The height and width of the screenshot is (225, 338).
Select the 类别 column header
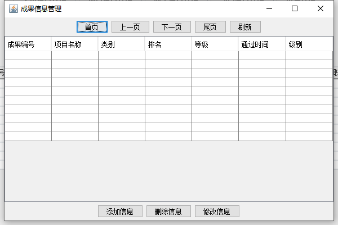click(121, 44)
